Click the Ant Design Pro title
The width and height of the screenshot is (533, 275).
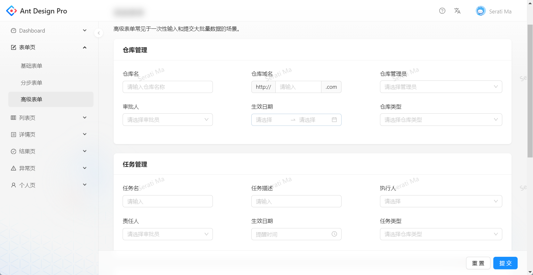point(44,11)
